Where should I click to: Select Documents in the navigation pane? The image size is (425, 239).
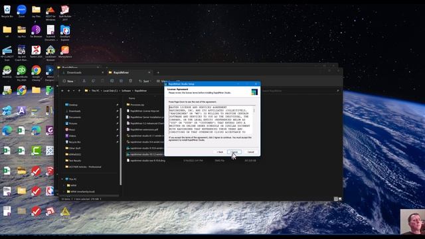pos(75,118)
